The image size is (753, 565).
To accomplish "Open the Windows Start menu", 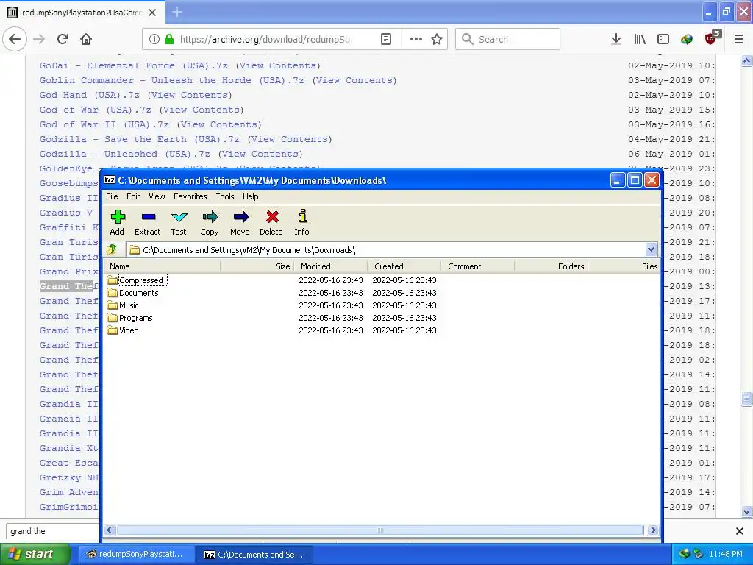I will tap(35, 554).
